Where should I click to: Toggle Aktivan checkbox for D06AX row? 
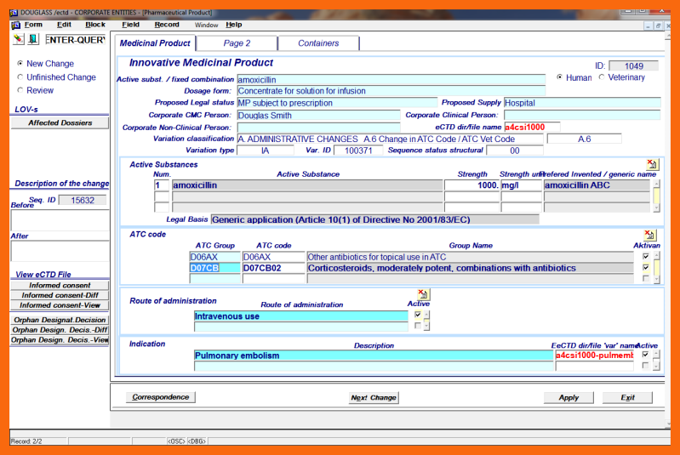[646, 256]
